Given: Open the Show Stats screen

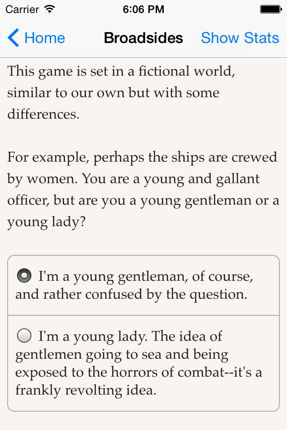Looking at the screenshot, I should [240, 38].
